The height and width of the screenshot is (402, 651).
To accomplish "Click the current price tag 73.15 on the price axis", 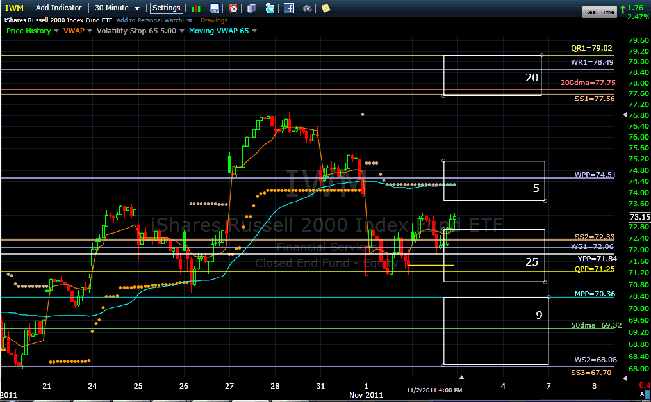I will tap(640, 217).
